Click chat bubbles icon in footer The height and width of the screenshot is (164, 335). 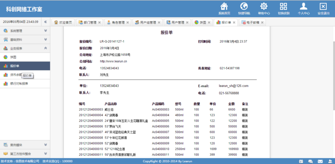[310, 161]
